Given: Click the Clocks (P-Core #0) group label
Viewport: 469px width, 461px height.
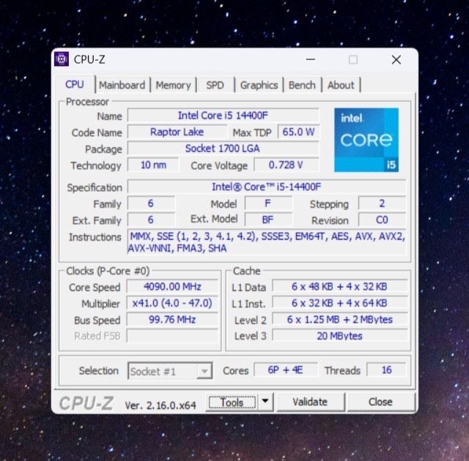Looking at the screenshot, I should click(108, 271).
